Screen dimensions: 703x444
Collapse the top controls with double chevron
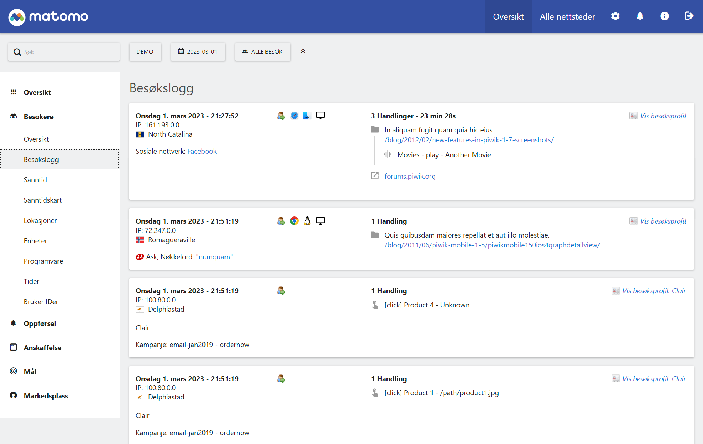click(x=303, y=51)
